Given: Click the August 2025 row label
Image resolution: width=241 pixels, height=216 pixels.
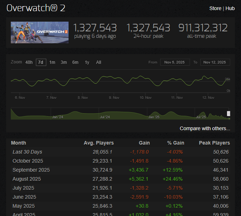Looking at the screenshot, I should [x=27, y=179].
